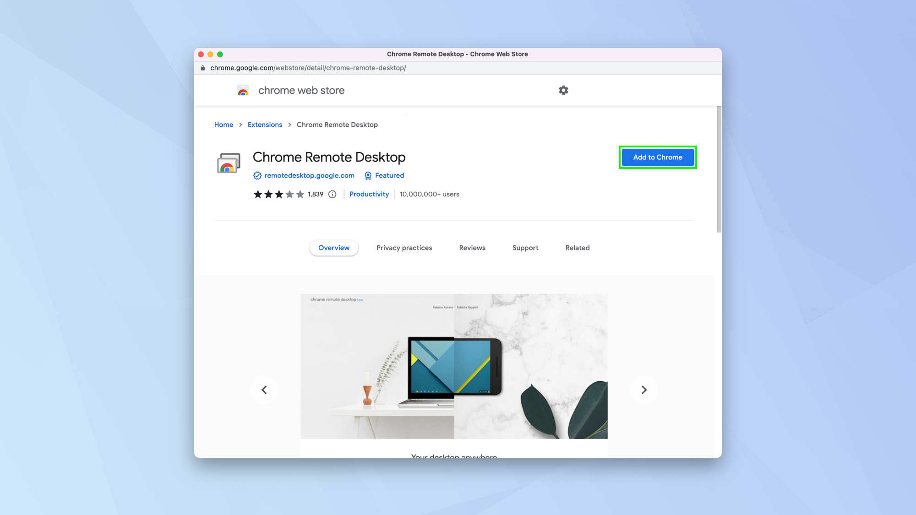Screen dimensions: 916x515
Task: Click the Home breadcrumb link
Action: 224,125
